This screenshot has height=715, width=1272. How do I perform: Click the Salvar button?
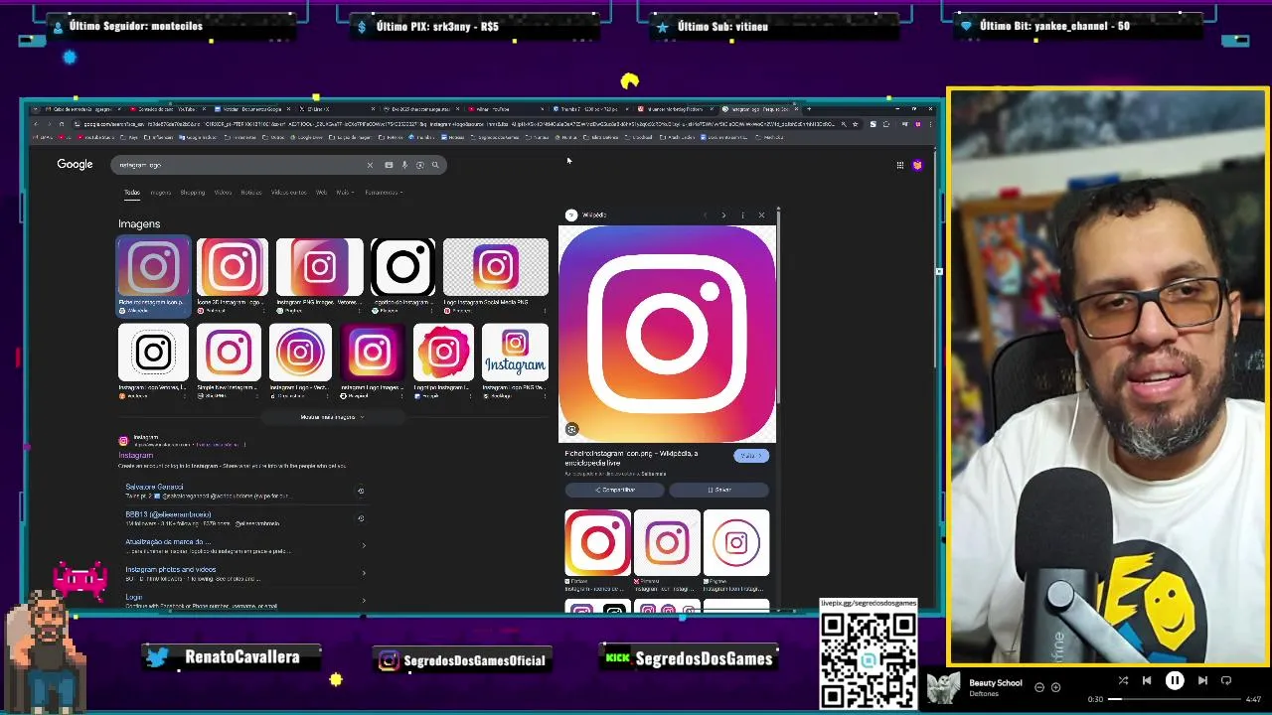[x=719, y=490]
